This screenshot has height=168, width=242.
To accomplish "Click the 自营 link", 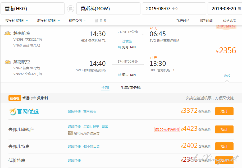I will point(105,126).
